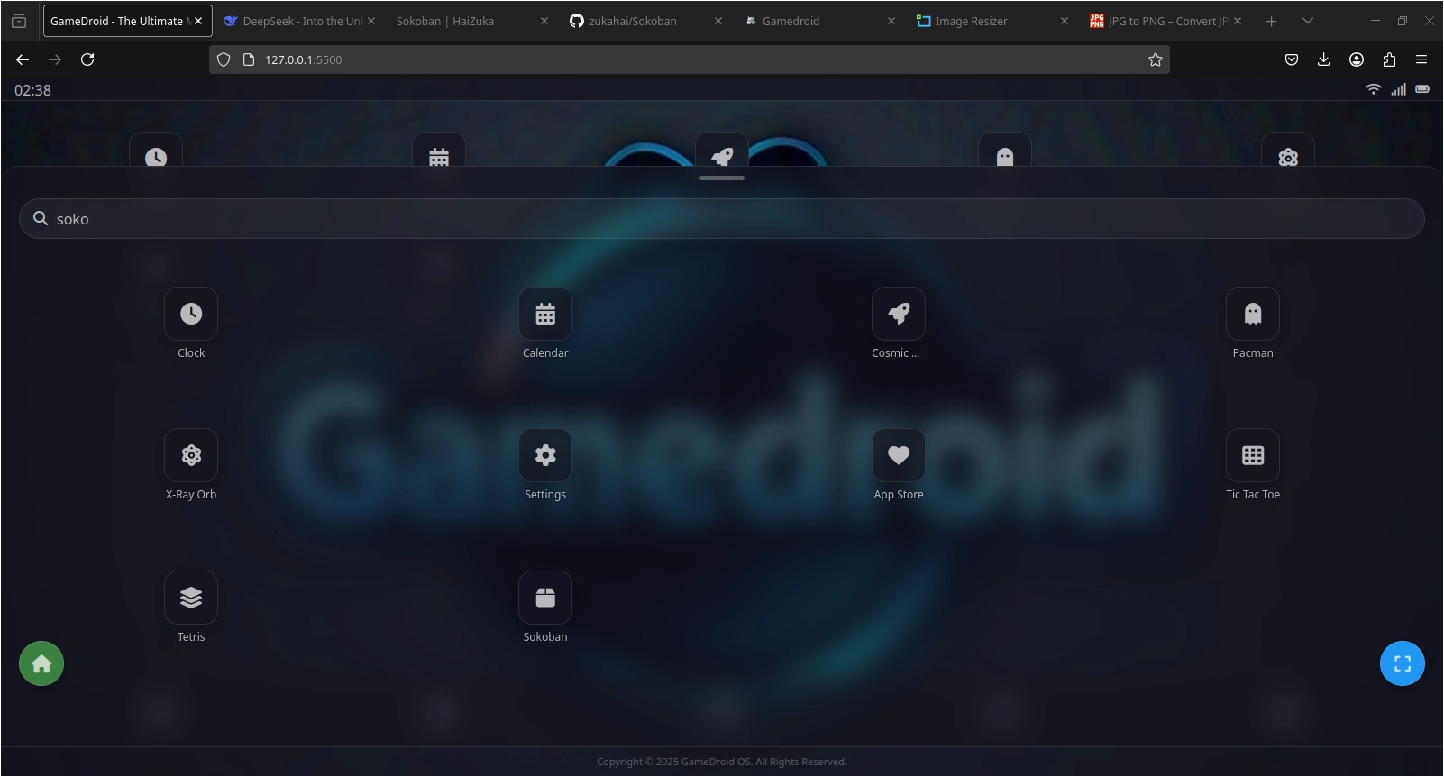Go back to the previous page
The height and width of the screenshot is (777, 1444).
click(23, 59)
